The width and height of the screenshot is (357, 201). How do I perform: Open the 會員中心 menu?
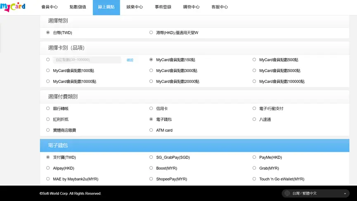(50, 7)
